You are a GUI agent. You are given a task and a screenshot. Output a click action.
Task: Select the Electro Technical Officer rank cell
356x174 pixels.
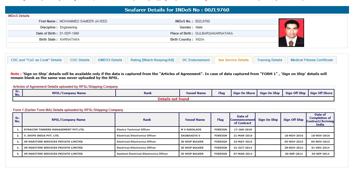133,130
